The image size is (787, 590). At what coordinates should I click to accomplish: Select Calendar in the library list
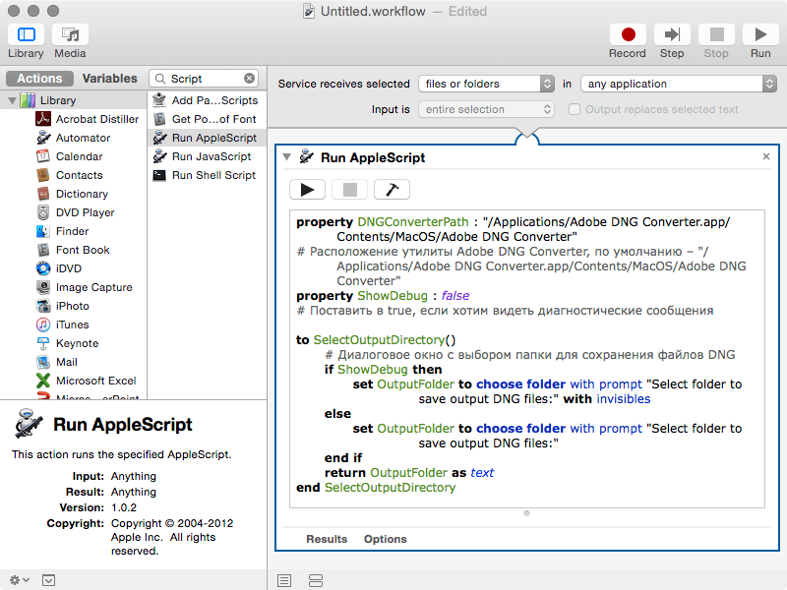[x=69, y=156]
